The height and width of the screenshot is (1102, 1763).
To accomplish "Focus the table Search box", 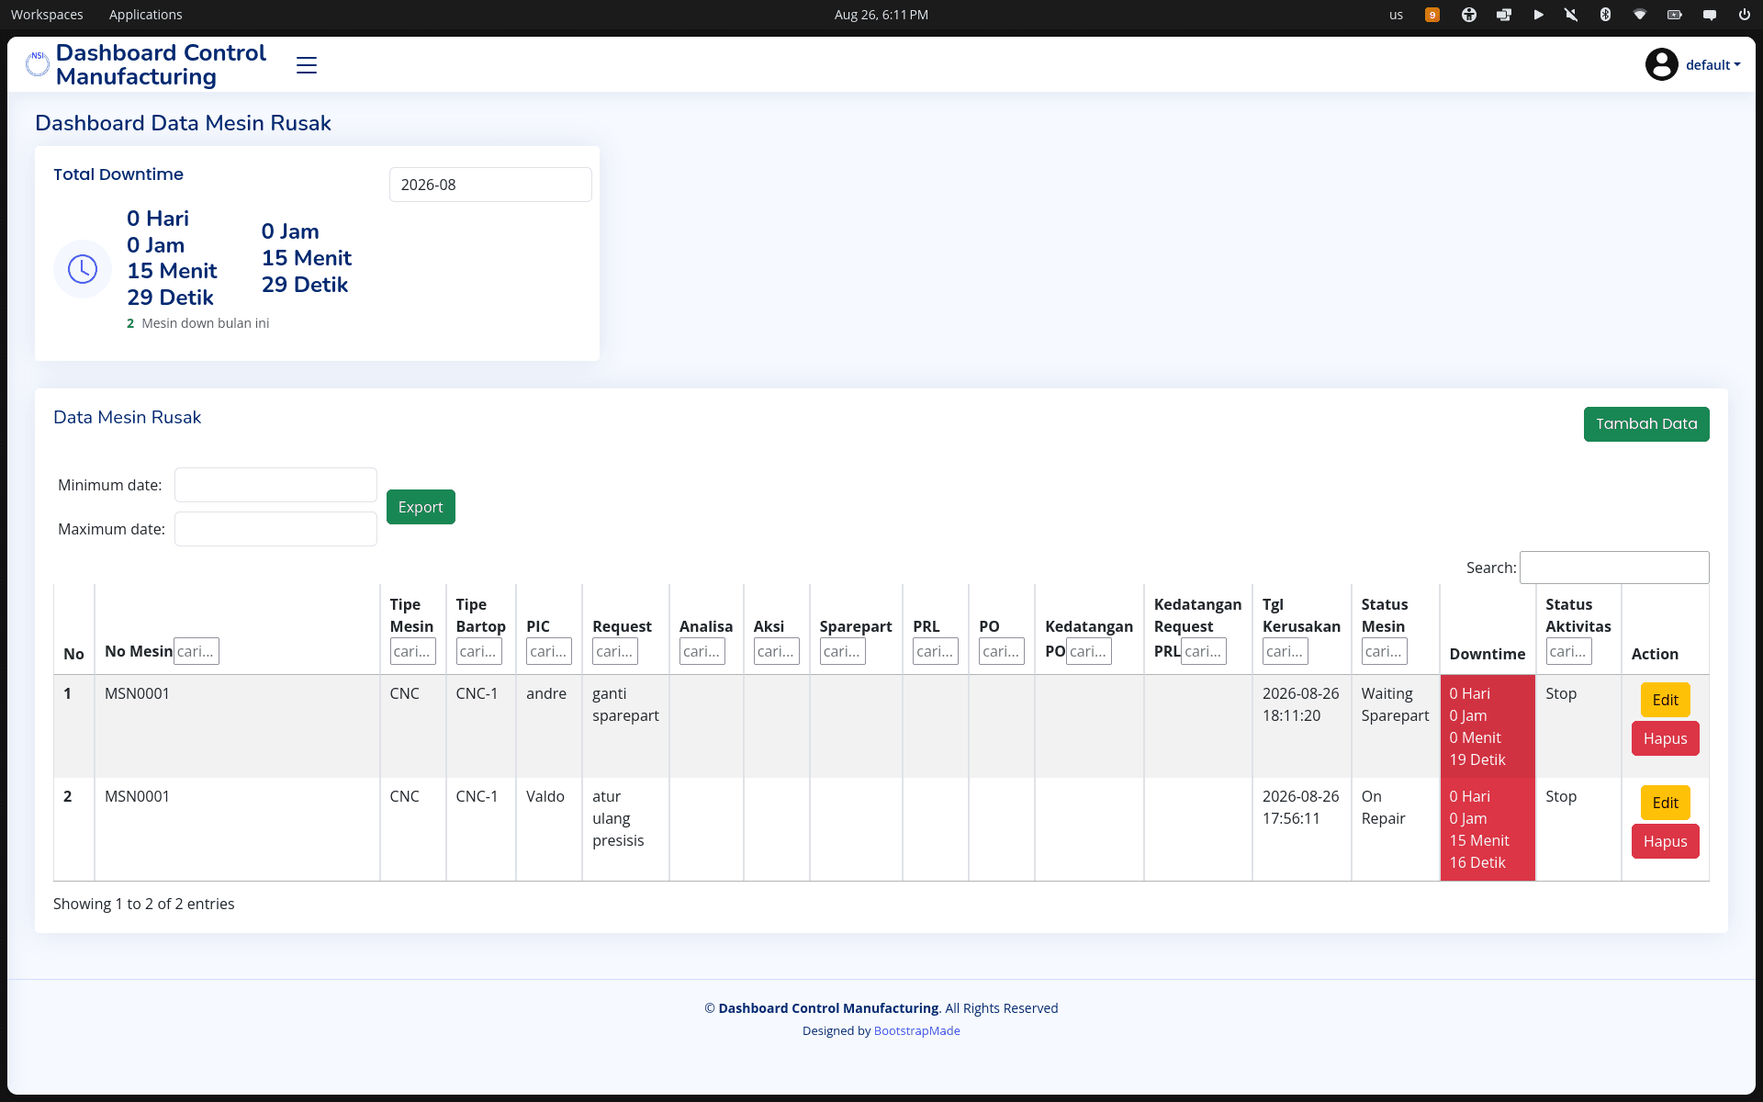I will [x=1614, y=568].
